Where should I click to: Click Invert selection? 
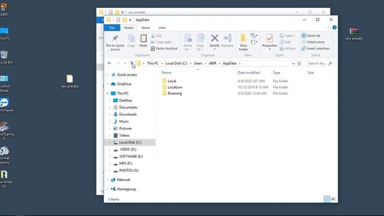coord(316,49)
